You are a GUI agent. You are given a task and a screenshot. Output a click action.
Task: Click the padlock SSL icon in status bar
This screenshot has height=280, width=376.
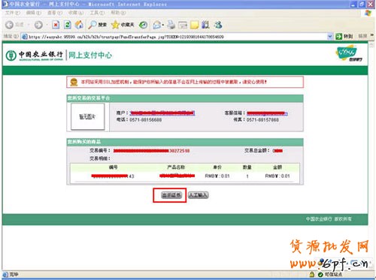click(312, 274)
